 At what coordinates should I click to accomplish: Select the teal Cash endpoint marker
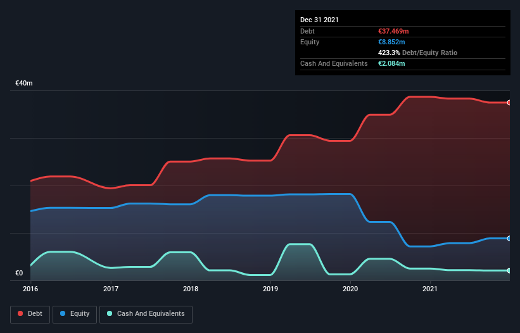(x=509, y=271)
